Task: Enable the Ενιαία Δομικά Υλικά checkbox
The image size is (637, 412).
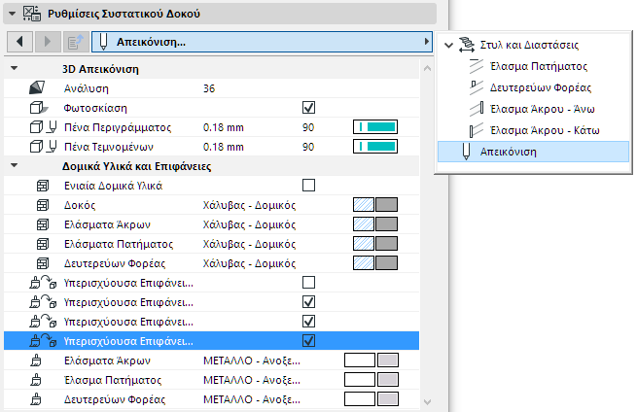Action: coord(308,185)
